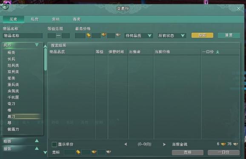Open the 寄卖 tab
The image size is (246, 159).
pyautogui.click(x=77, y=19)
